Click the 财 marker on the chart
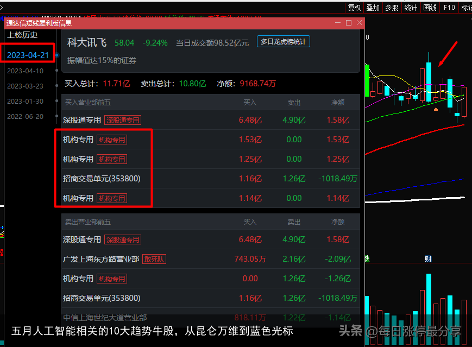The width and height of the screenshot is (472, 347). pos(428,259)
